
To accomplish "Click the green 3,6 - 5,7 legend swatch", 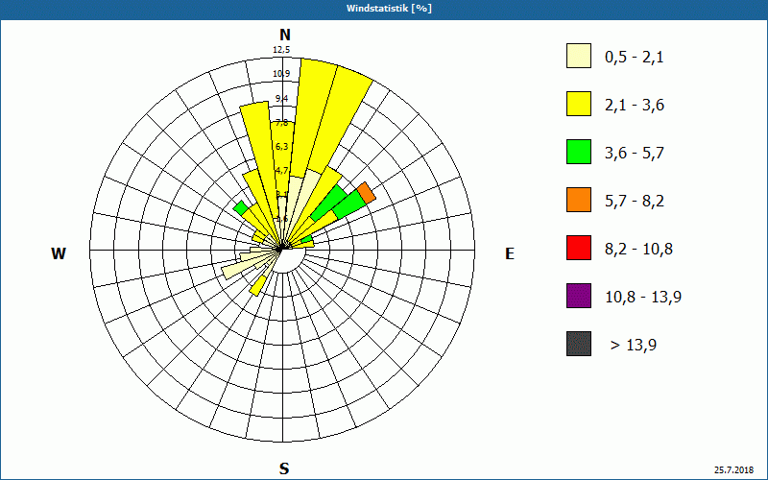I will (579, 152).
